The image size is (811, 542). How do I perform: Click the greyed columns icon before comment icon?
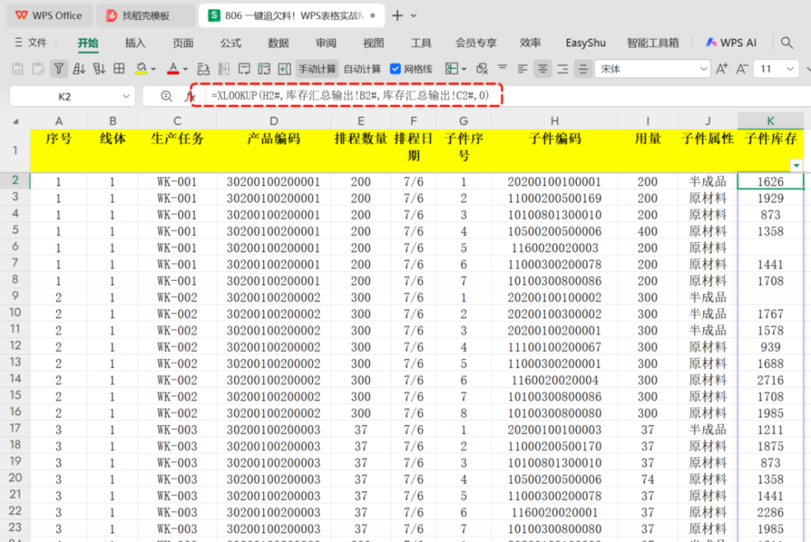pos(224,69)
